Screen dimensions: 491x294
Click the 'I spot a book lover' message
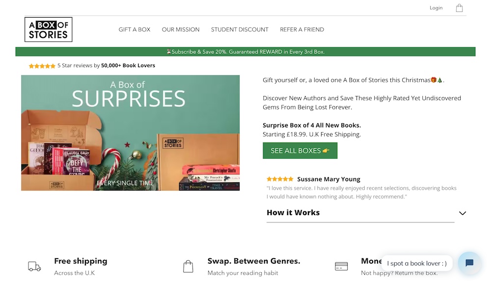click(417, 263)
